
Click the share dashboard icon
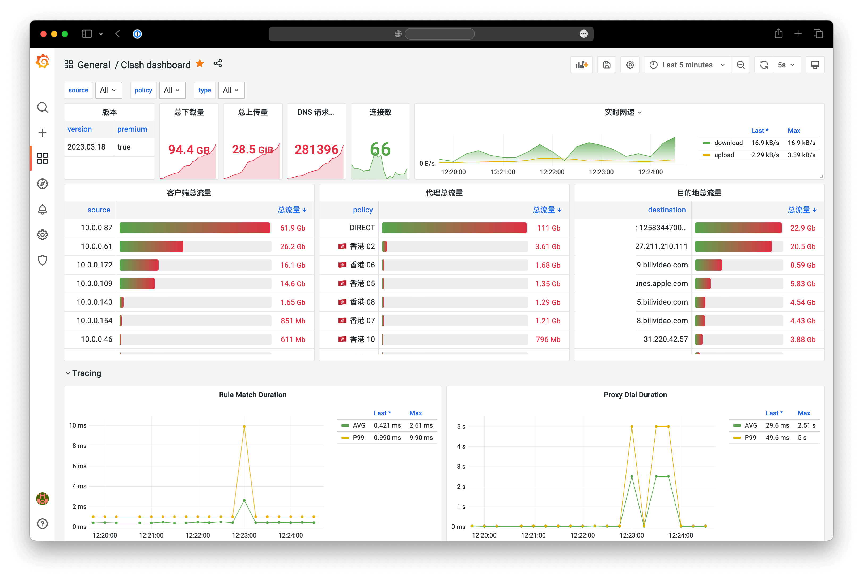[218, 64]
